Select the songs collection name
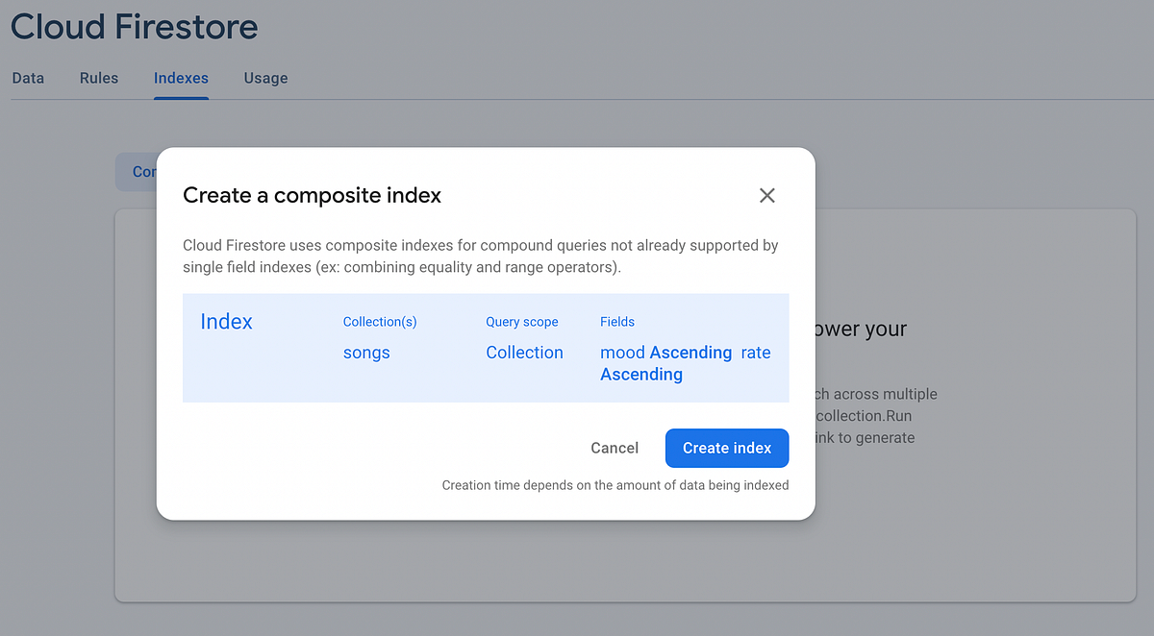1154x636 pixels. click(365, 353)
